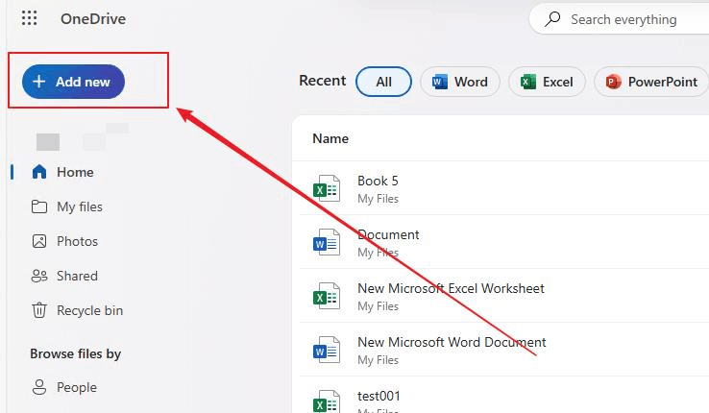Open New Microsoft Word Document file
Screen dimensions: 709x413
point(452,342)
